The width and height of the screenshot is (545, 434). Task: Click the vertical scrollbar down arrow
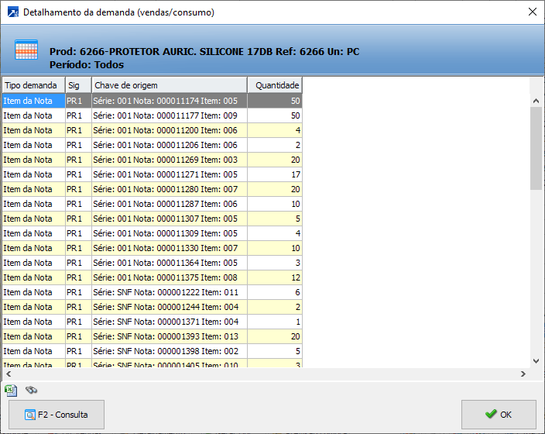(536, 361)
